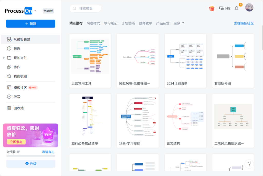The width and height of the screenshot is (263, 176).
Task: Click the 最近 sidebar label
Action: coord(17,49)
